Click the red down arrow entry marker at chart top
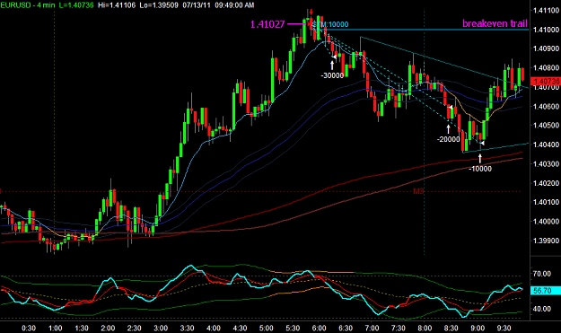 (311, 12)
